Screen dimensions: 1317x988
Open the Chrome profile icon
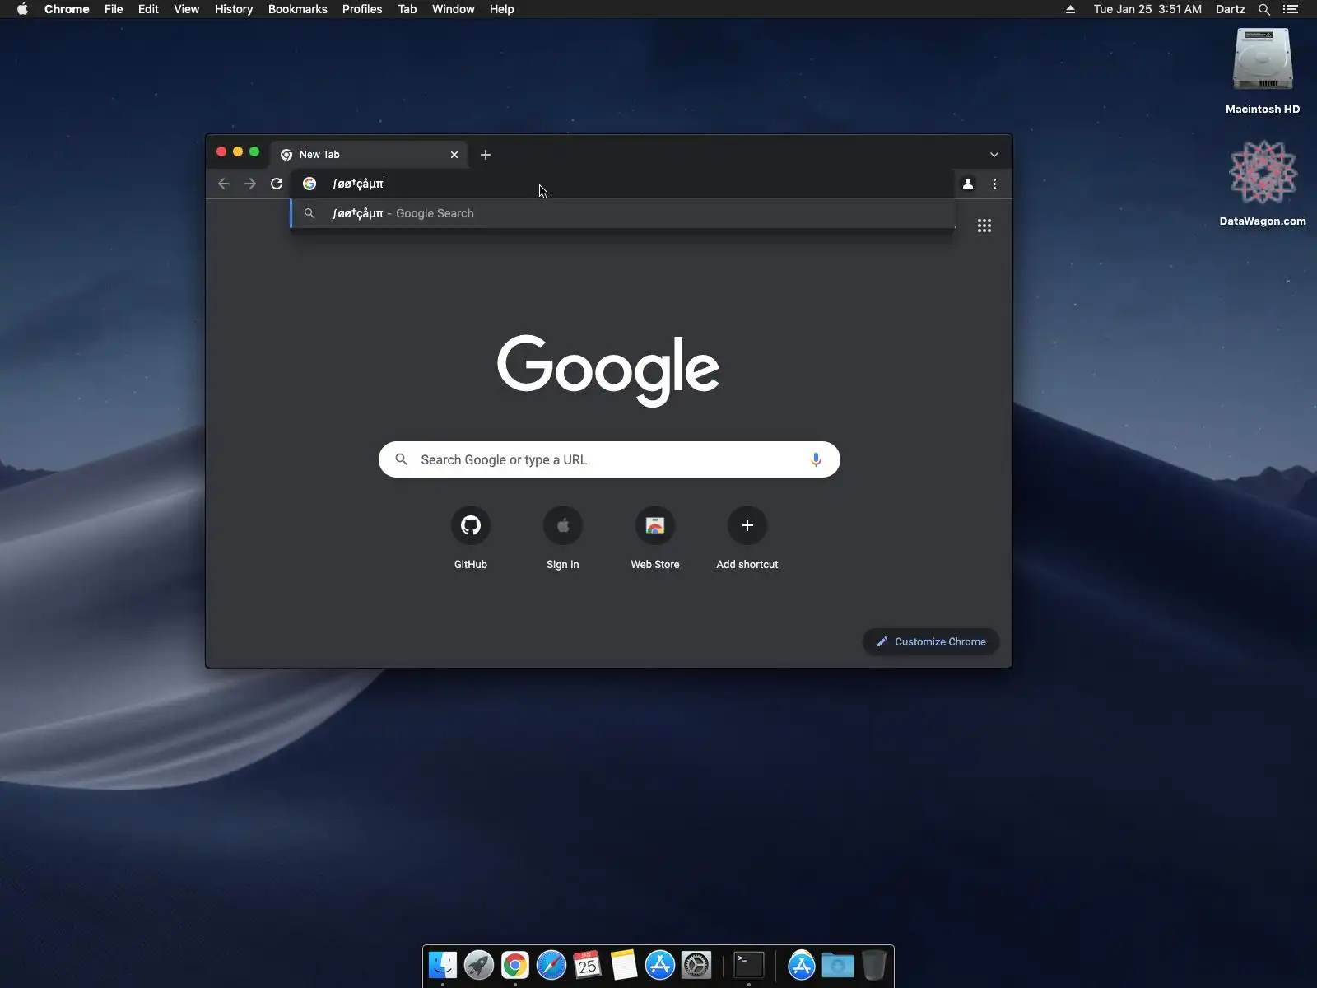point(968,184)
